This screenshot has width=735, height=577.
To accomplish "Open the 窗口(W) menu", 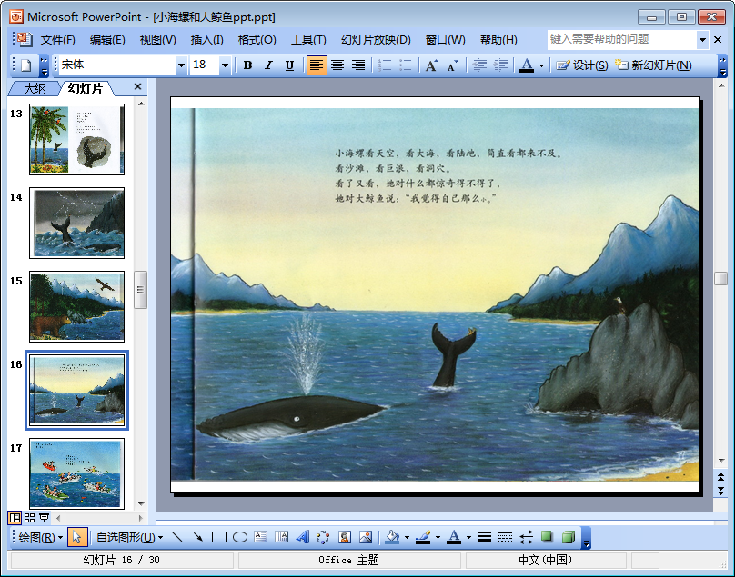I will click(445, 40).
